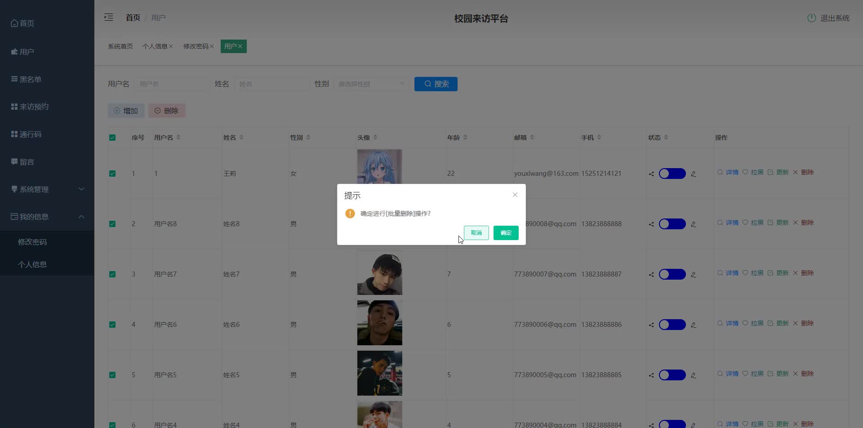Open 黑名单 in the sidebar
The height and width of the screenshot is (428, 863).
click(47, 79)
